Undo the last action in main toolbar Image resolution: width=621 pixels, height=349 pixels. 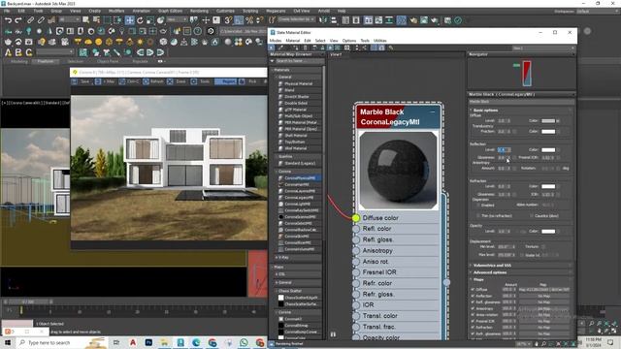(x=8, y=19)
